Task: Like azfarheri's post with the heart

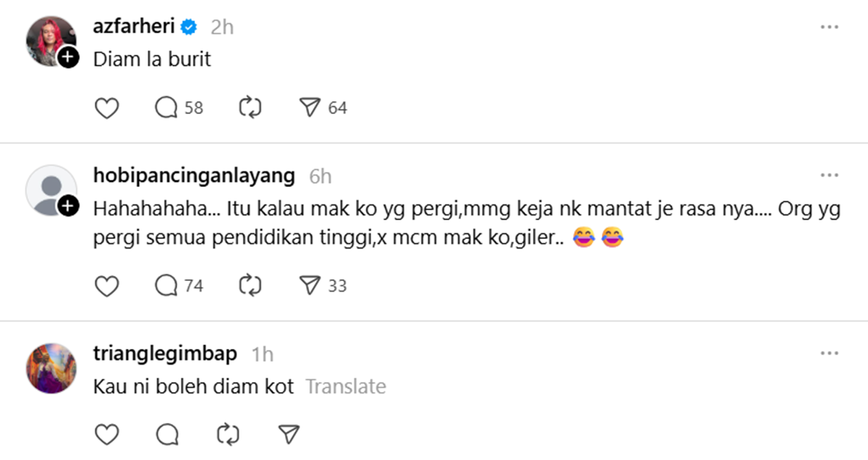Action: (x=107, y=108)
